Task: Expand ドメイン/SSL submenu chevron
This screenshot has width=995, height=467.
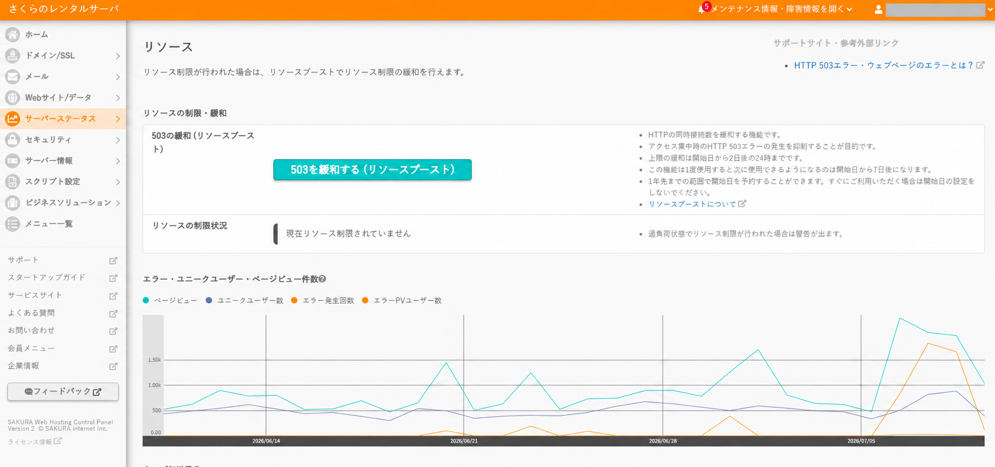Action: point(118,56)
